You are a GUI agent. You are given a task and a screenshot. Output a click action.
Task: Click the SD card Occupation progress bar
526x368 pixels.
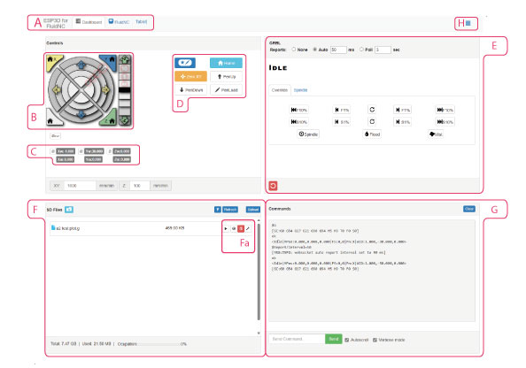pyautogui.click(x=159, y=344)
